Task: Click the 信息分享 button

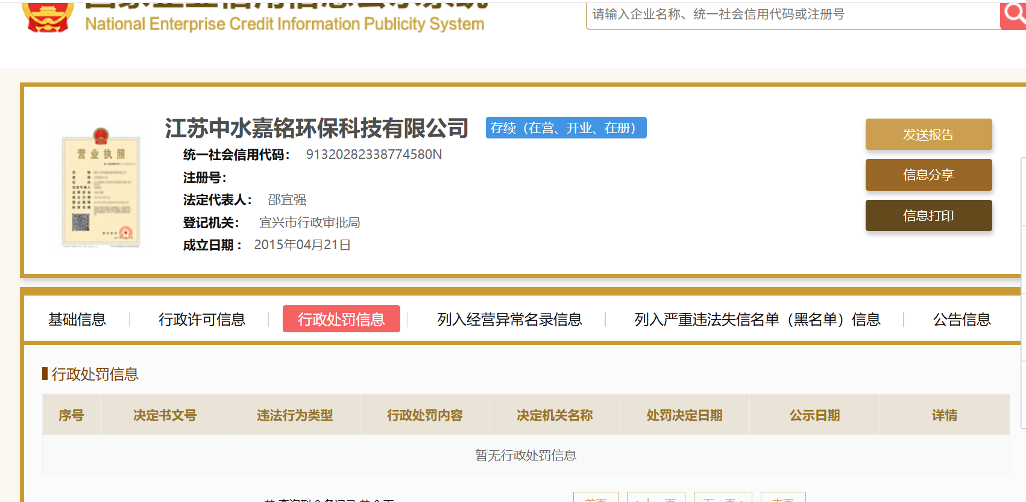Action: click(928, 175)
